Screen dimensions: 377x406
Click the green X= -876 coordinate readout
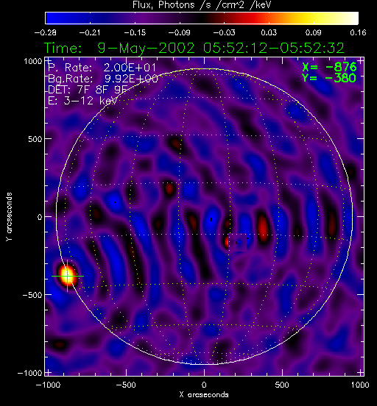tap(329, 67)
